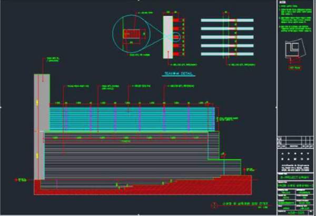Image resolution: width=316 pixels, height=216 pixels.
Task: Click the underlined cyan detail title text
Action: (x=179, y=74)
